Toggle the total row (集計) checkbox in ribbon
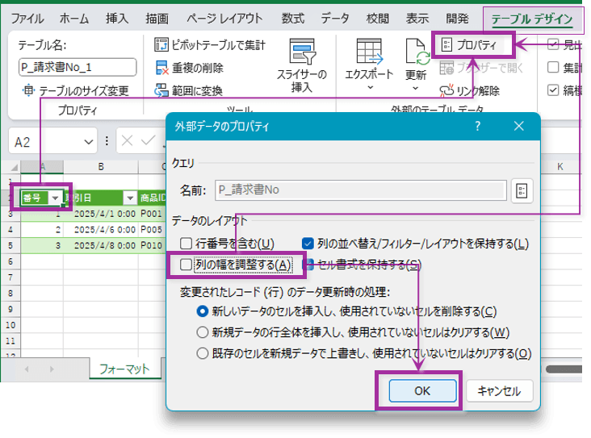 pyautogui.click(x=553, y=68)
